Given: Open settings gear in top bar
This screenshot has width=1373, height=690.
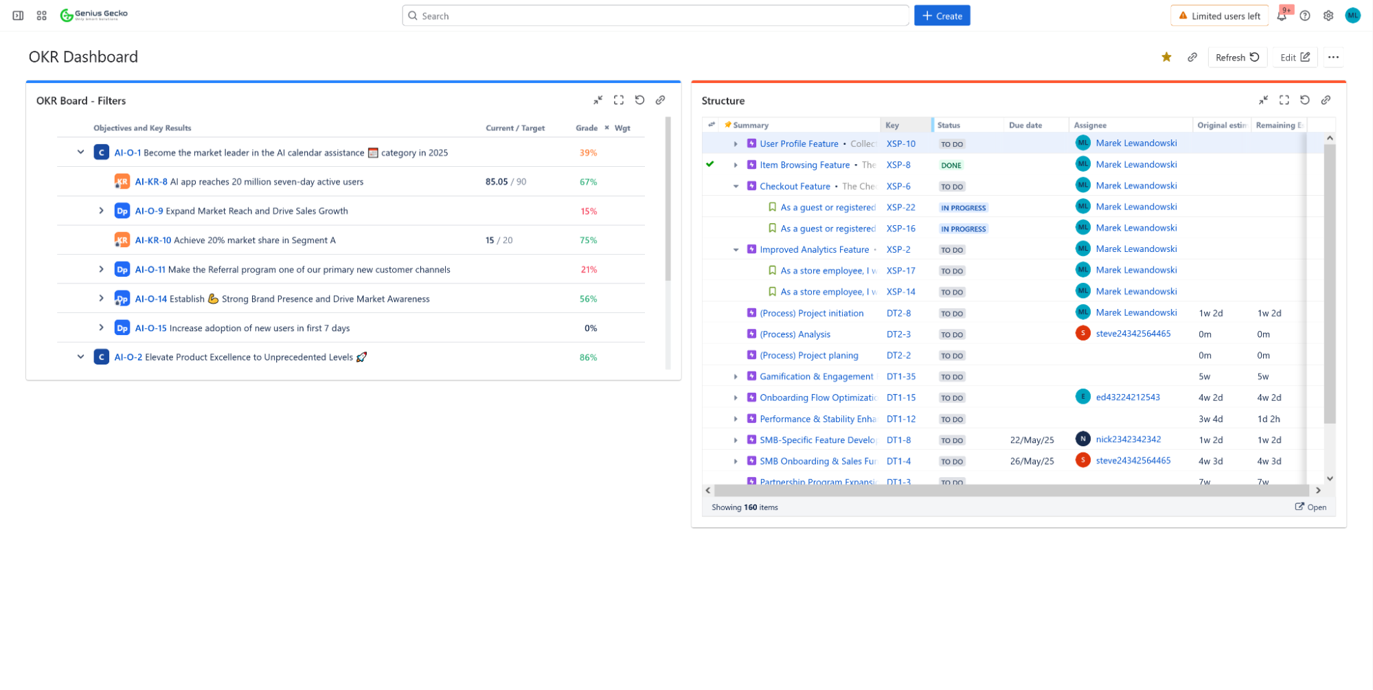Looking at the screenshot, I should click(1328, 16).
